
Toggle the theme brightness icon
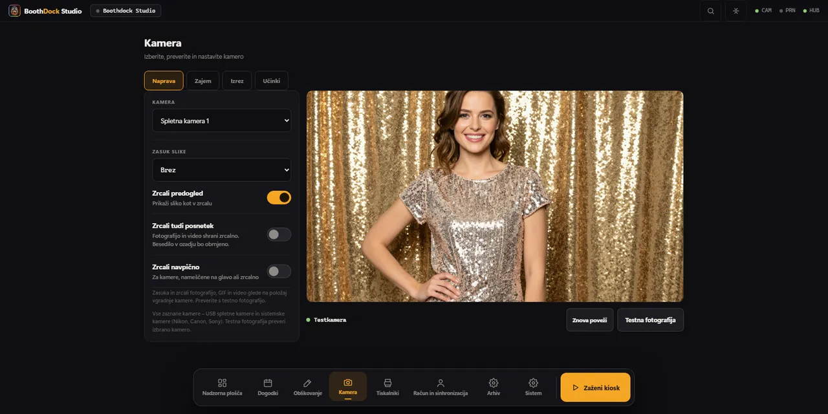click(736, 11)
